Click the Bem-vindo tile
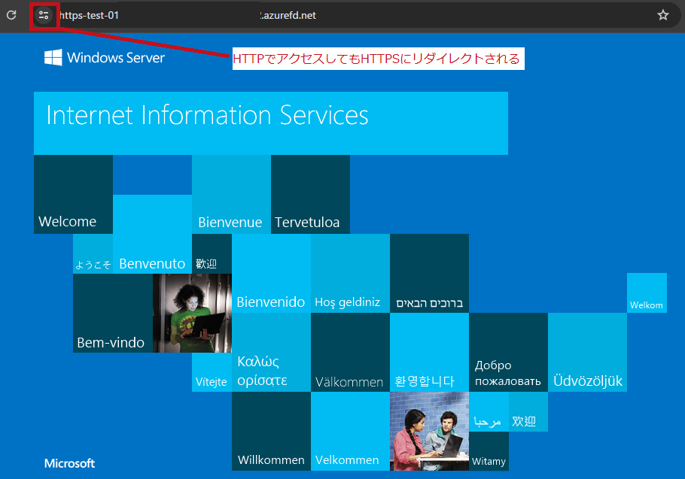Image resolution: width=685 pixels, height=479 pixels. [113, 314]
